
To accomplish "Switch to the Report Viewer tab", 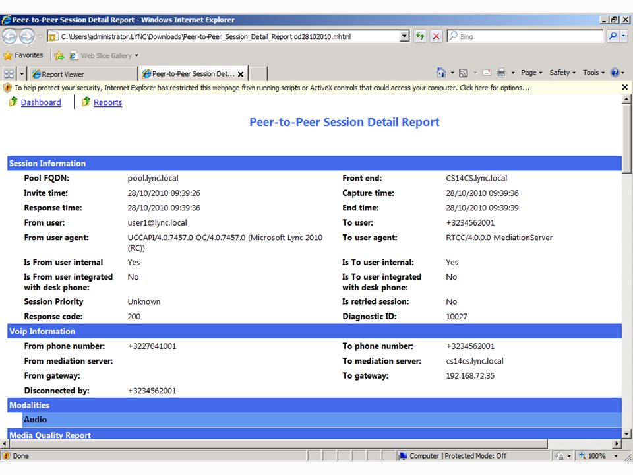I will tap(83, 75).
